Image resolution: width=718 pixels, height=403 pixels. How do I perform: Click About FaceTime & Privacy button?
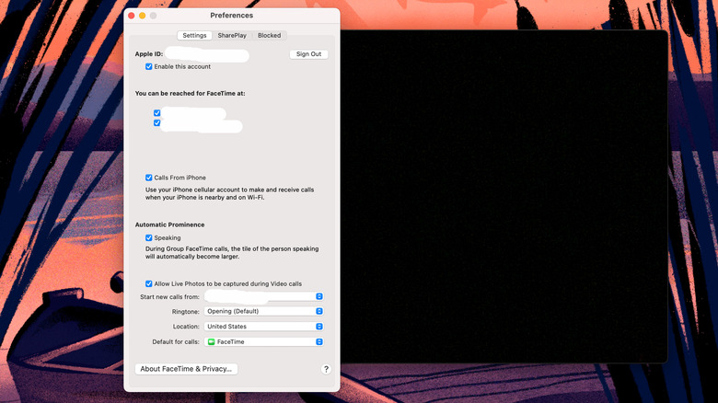coord(186,369)
